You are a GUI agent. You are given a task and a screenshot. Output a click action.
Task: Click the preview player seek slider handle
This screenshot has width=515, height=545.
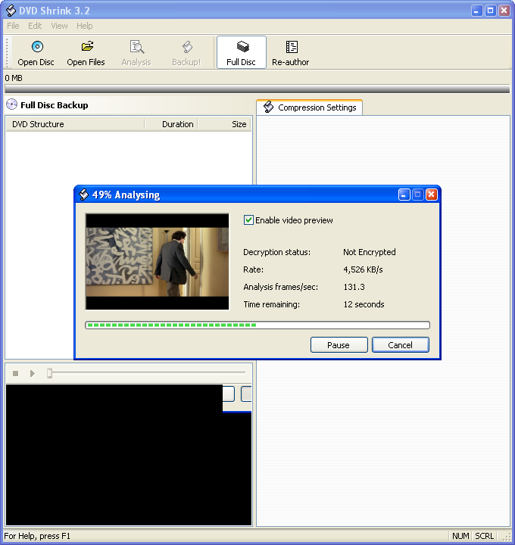(x=49, y=373)
